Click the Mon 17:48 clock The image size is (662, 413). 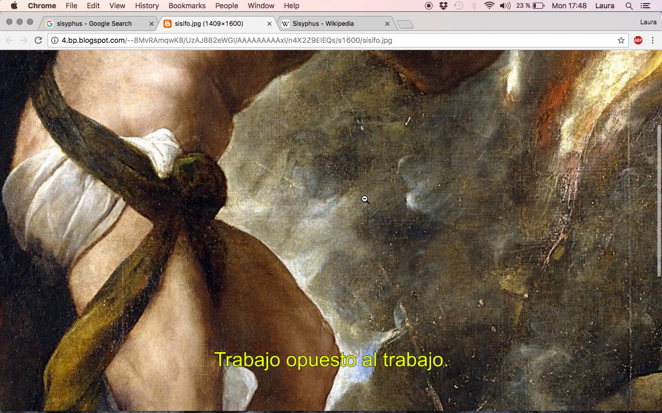coord(569,6)
